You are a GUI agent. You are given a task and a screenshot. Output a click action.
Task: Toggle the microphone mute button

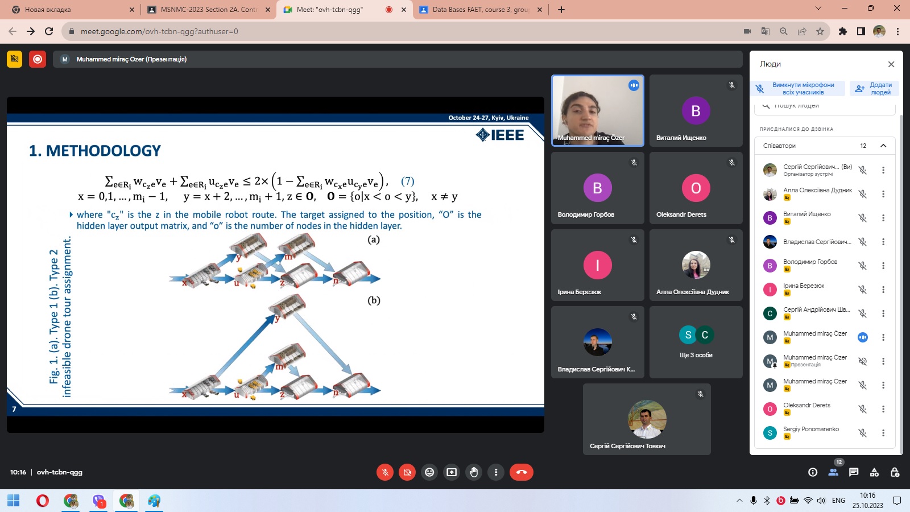[x=385, y=472]
